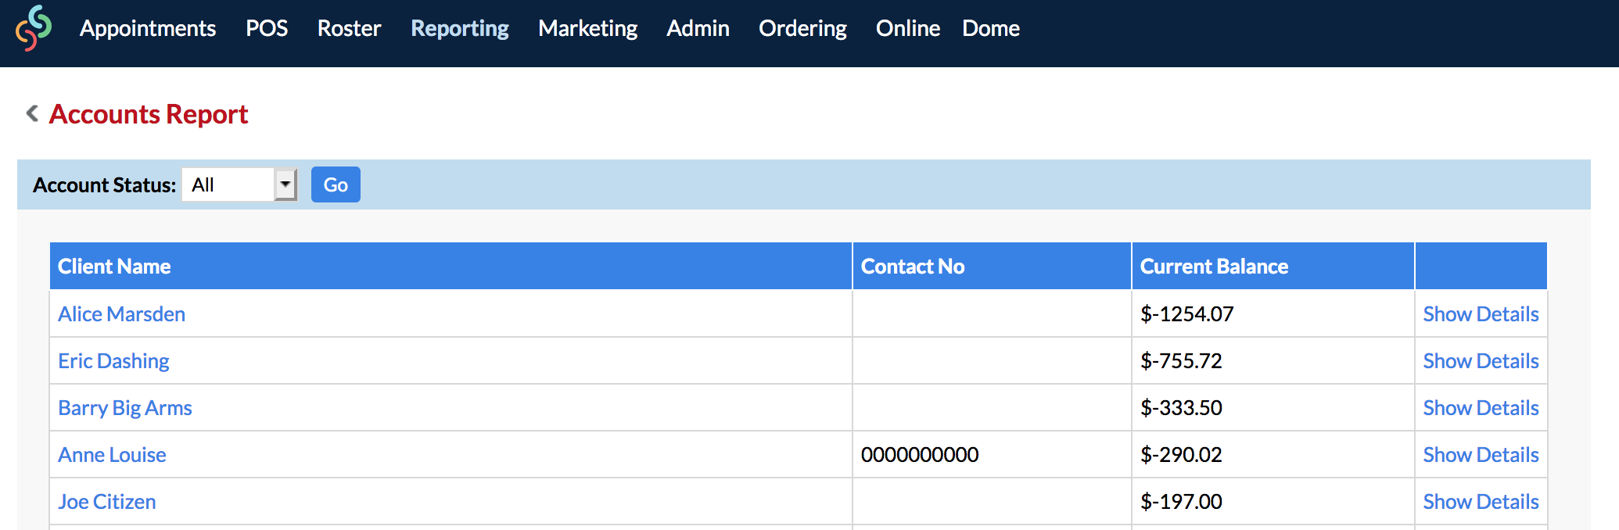Open the Admin menu

pos(698,28)
